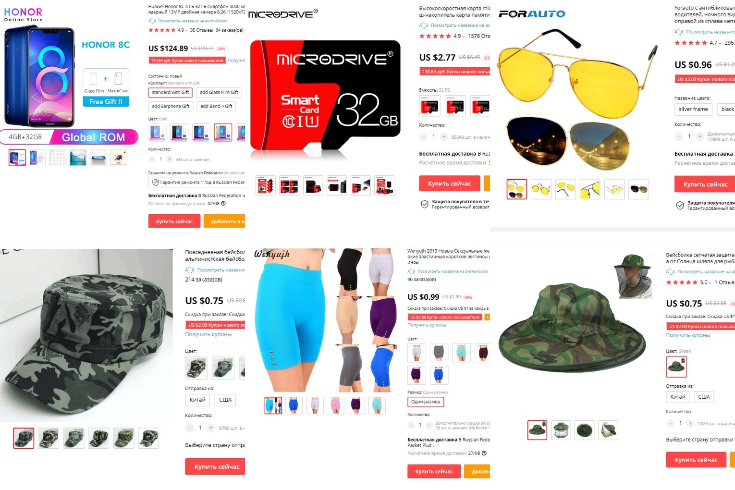Click buyer protection shield icon on Forauto glasses listing
The height and width of the screenshot is (490, 735).
click(680, 206)
